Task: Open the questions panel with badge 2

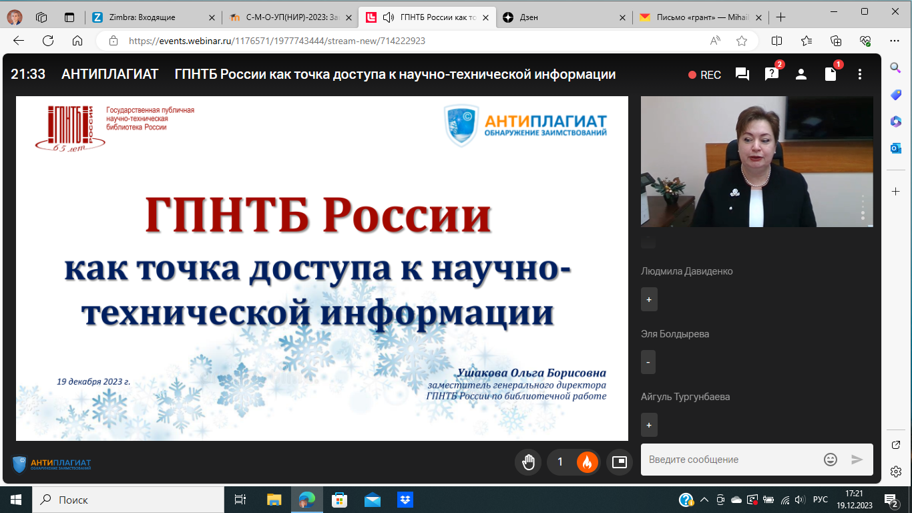Action: (x=772, y=74)
